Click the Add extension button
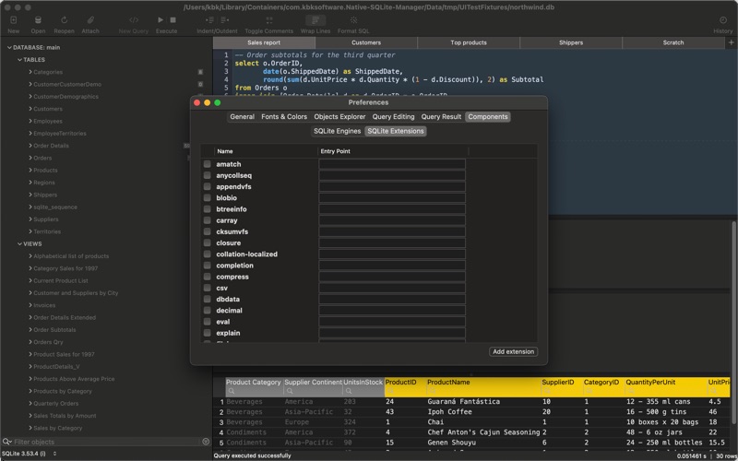The width and height of the screenshot is (738, 461). click(513, 351)
